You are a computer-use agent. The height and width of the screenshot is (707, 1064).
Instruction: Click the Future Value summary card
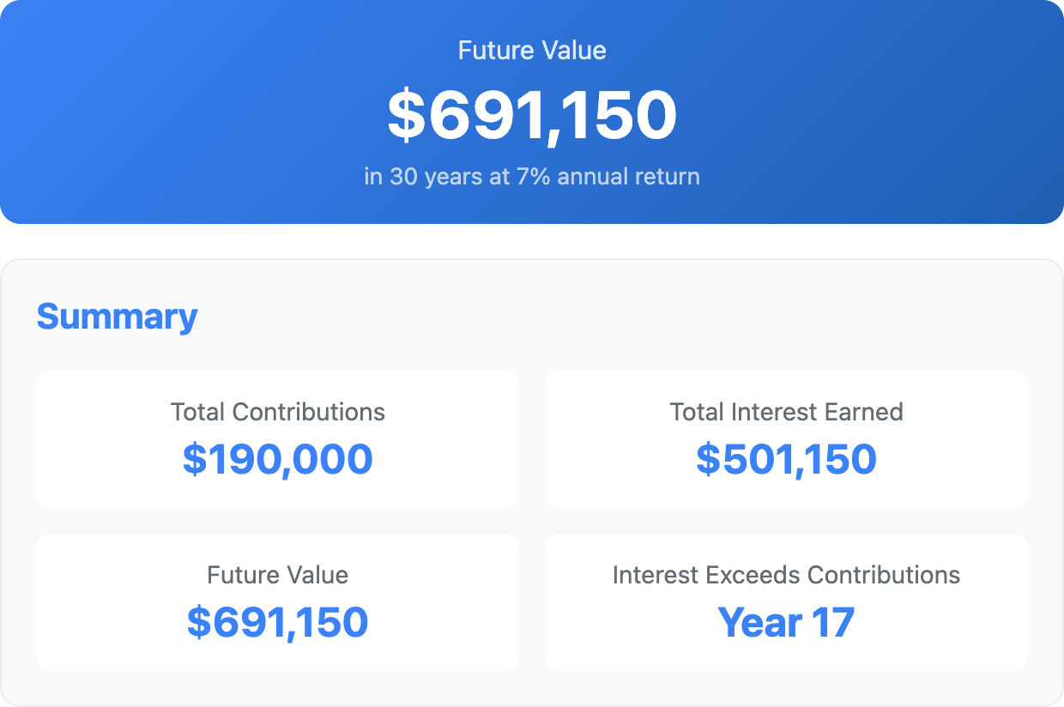tap(277, 601)
